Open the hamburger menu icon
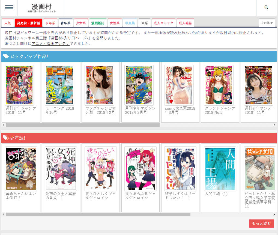The width and height of the screenshot is (278, 235). click(x=9, y=7)
